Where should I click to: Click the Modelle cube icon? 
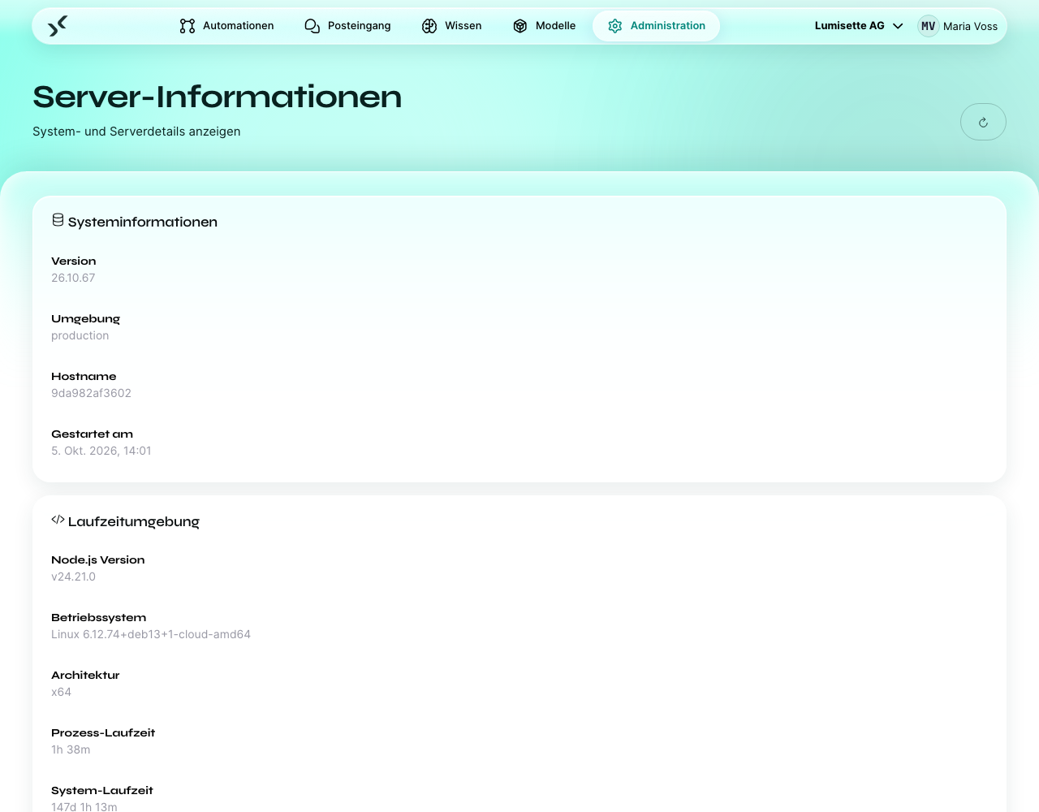click(x=520, y=26)
